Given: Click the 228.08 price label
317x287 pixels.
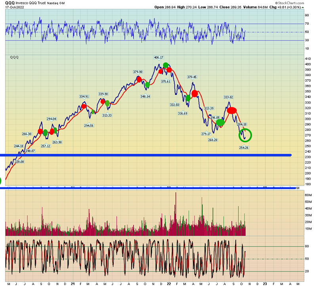Looking at the screenshot, I should click(19, 162).
